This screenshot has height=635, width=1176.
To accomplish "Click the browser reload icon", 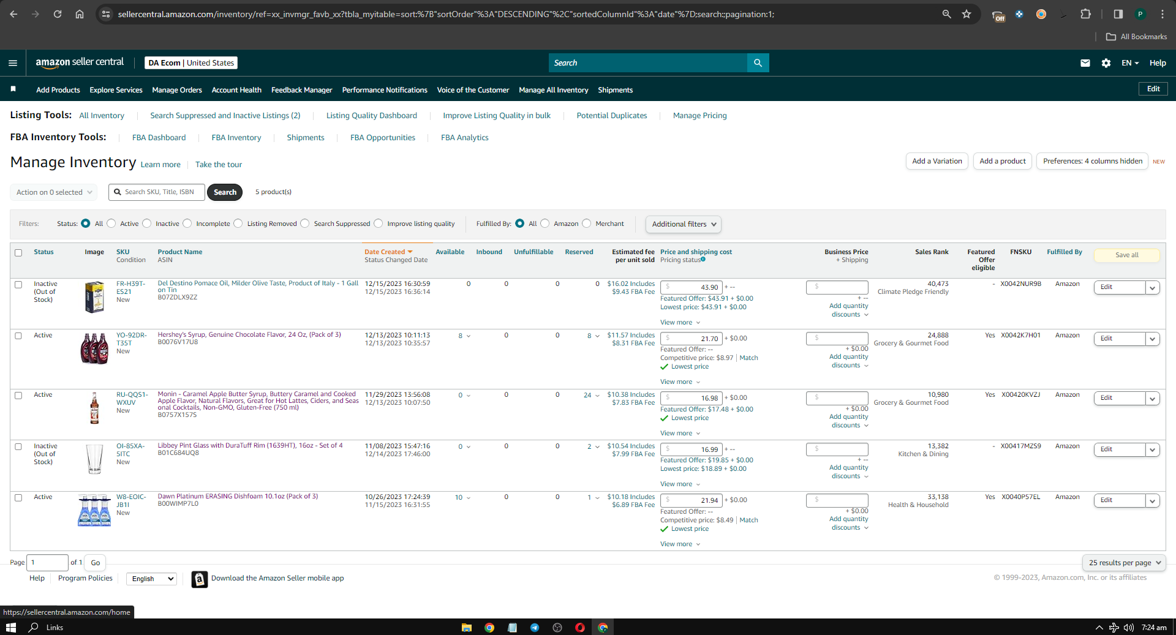I will click(58, 14).
